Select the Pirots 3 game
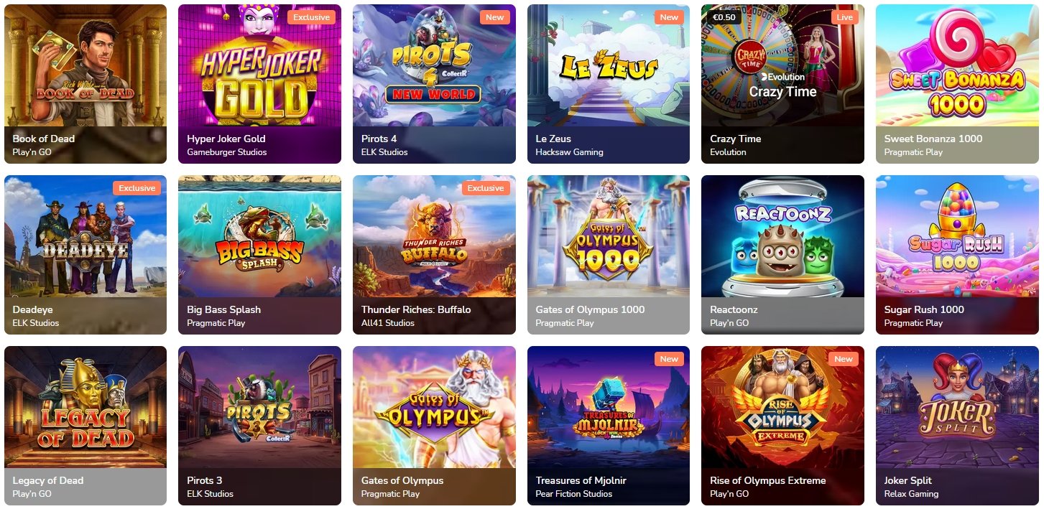The height and width of the screenshot is (509, 1044). tap(259, 426)
